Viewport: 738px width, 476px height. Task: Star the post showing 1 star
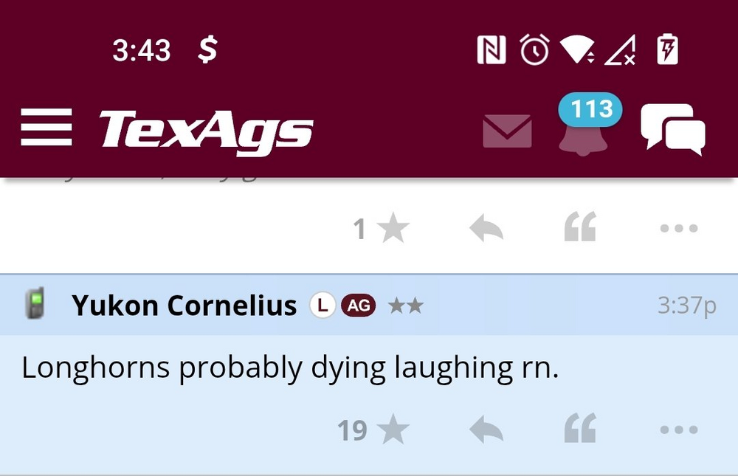(x=393, y=230)
